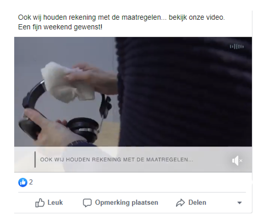Click the blue thumbs-up reaction icon
The width and height of the screenshot is (280, 223).
tap(22, 183)
